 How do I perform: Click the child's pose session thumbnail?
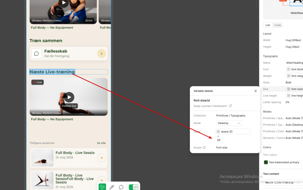pos(42,158)
